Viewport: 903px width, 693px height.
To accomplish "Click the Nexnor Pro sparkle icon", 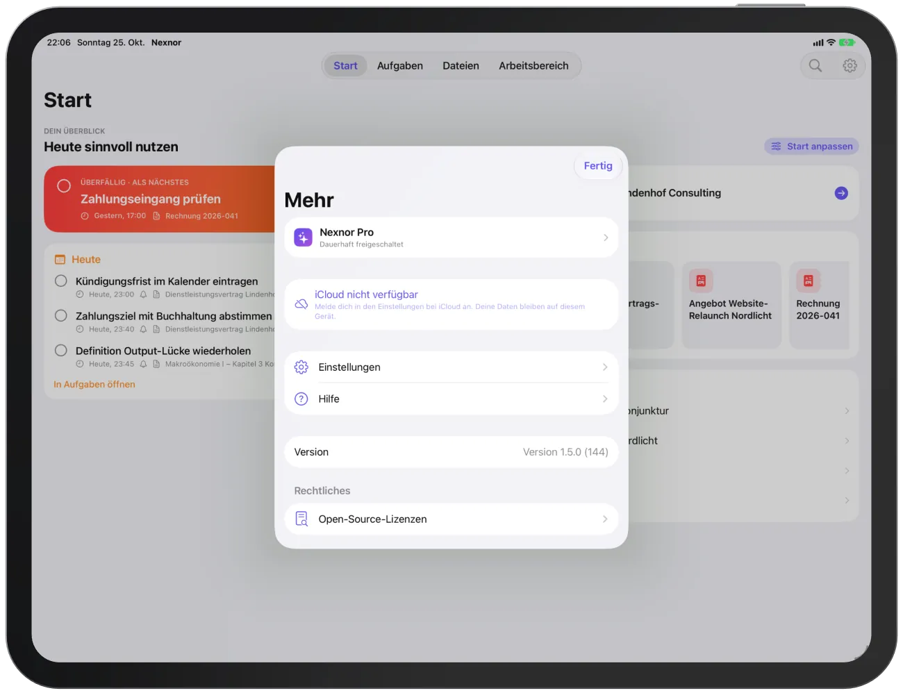I will (x=303, y=237).
